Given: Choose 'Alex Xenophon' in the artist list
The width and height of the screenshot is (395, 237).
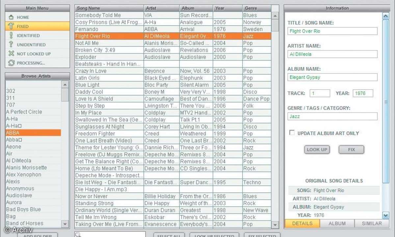Looking at the screenshot, I should [x=33, y=174].
